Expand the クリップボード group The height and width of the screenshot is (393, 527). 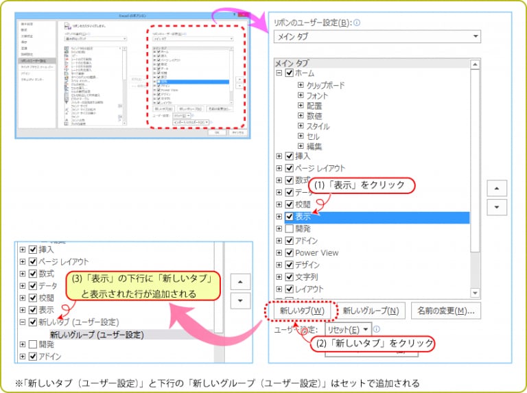301,86
